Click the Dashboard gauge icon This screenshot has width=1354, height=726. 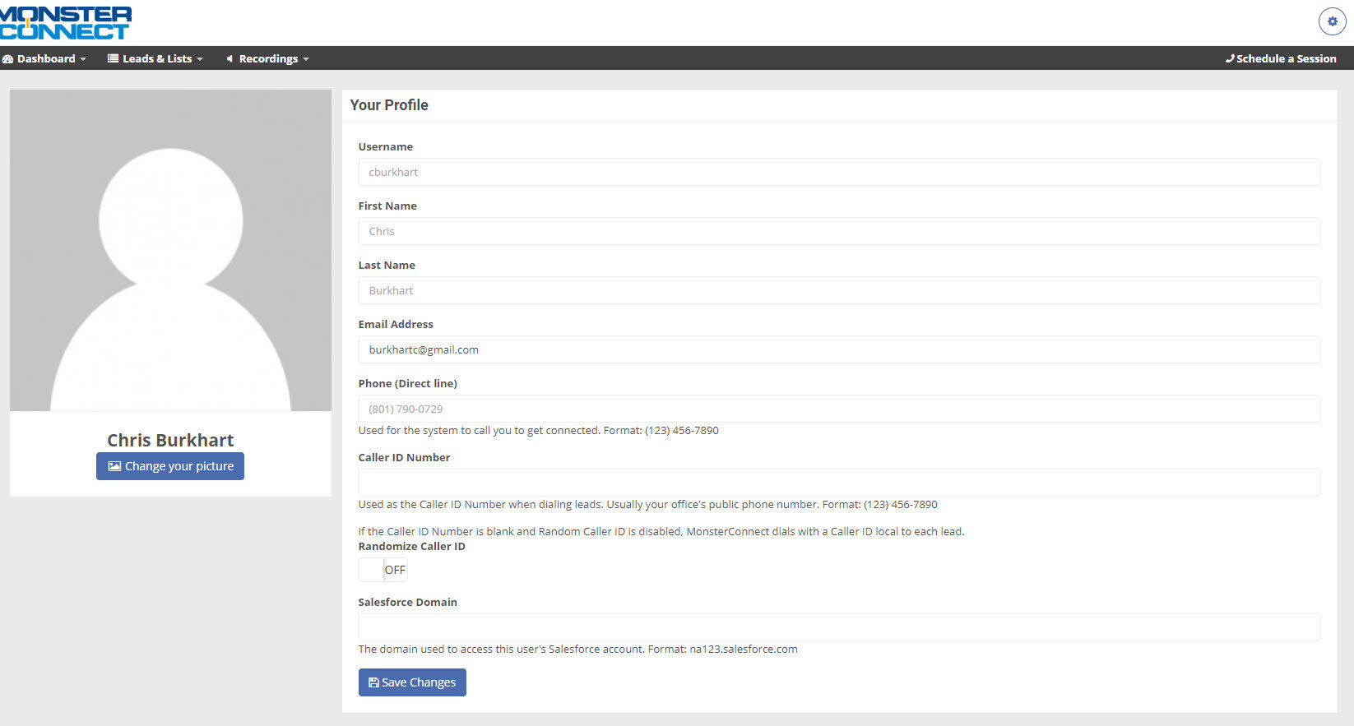point(8,59)
